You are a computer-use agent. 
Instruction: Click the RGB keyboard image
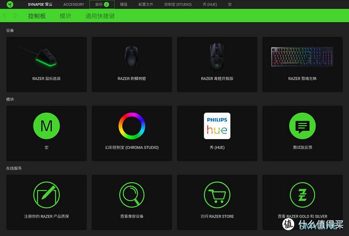302,56
